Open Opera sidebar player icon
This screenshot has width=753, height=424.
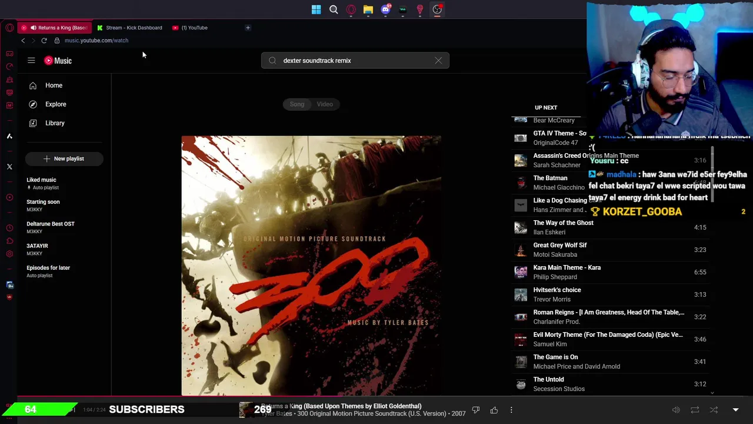tap(9, 197)
